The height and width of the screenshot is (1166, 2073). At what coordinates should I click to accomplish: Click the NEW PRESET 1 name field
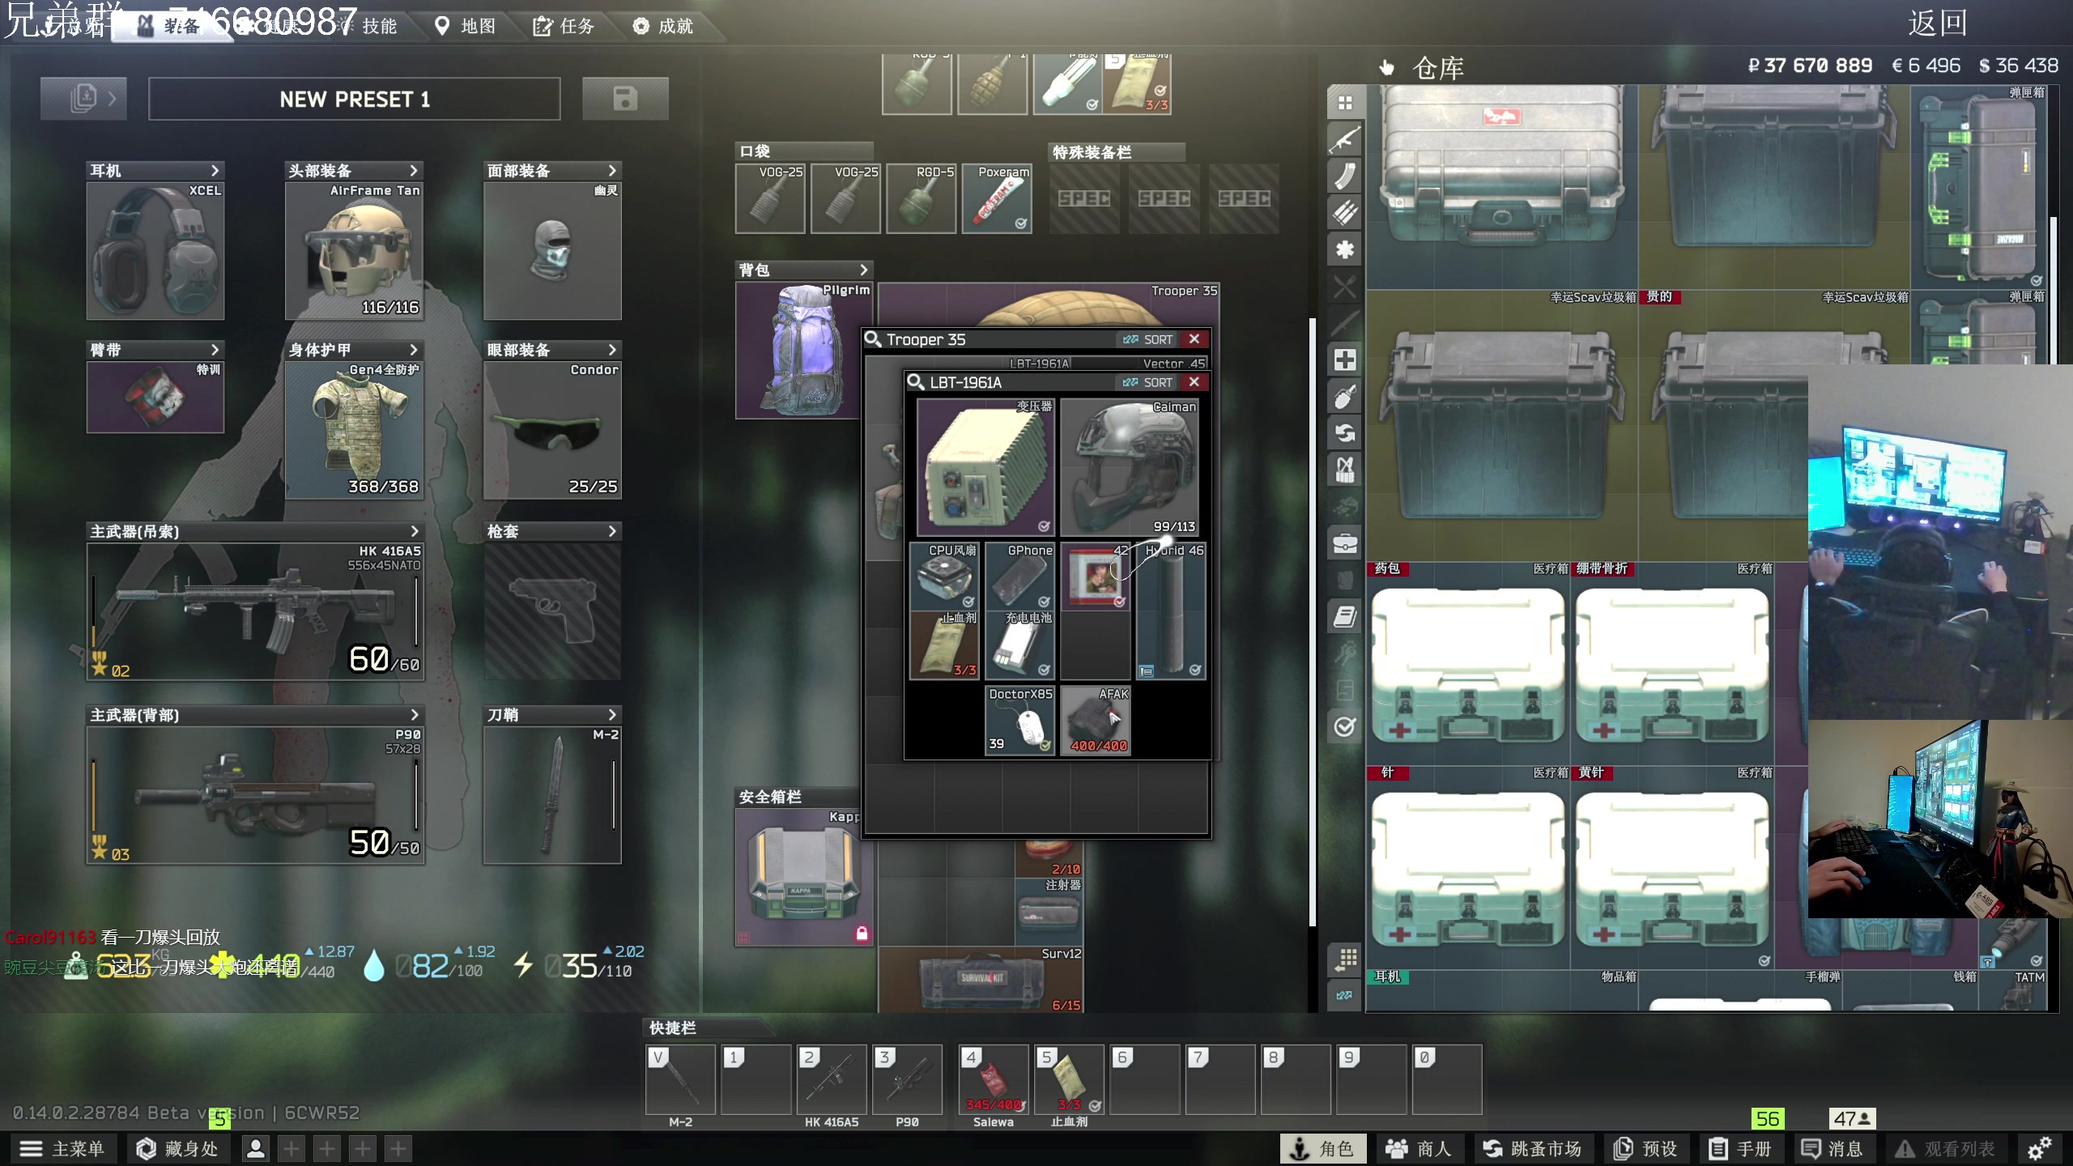point(355,99)
